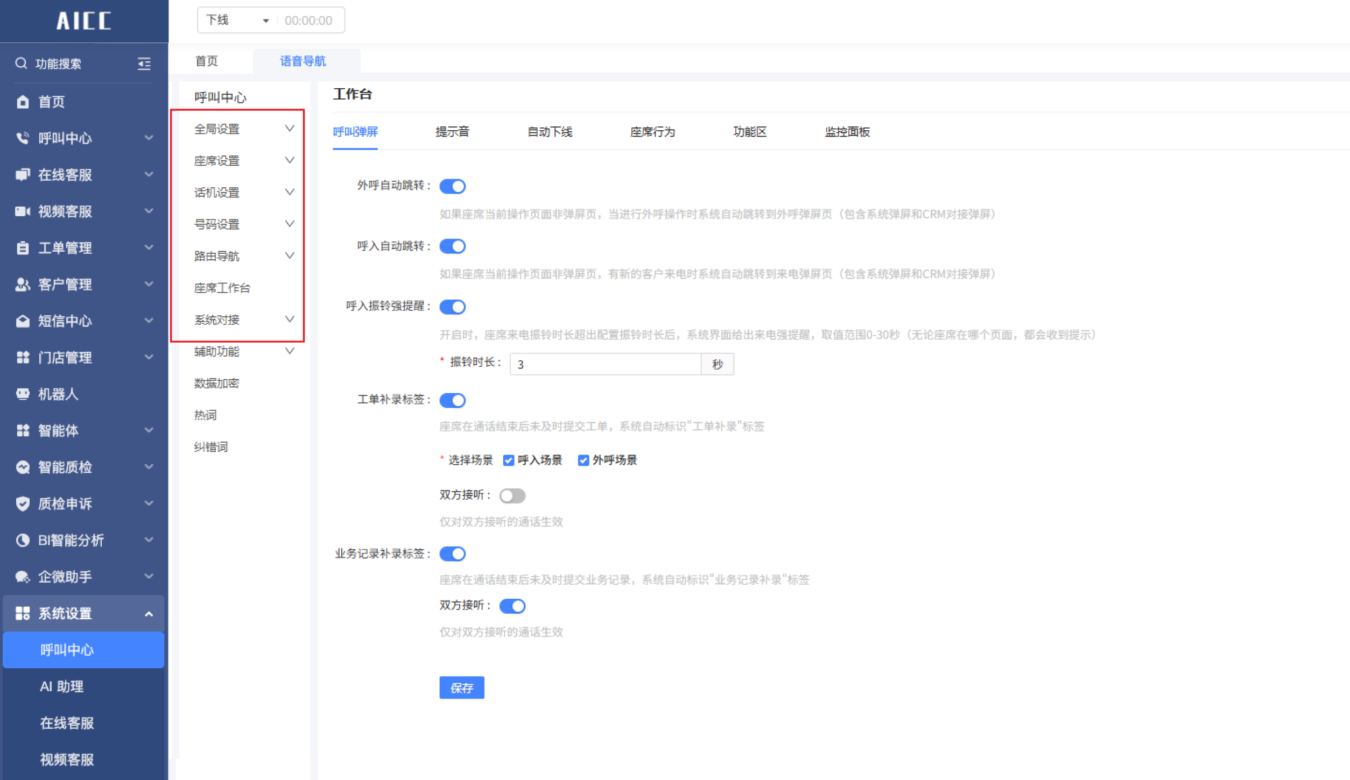Click the function search magnifier icon
The width and height of the screenshot is (1350, 780).
21,63
